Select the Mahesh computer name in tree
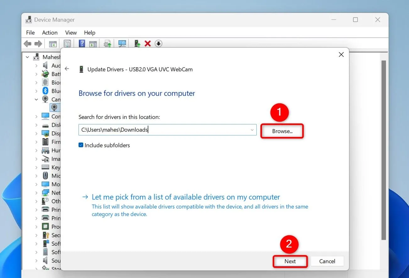The image size is (409, 278). point(51,57)
